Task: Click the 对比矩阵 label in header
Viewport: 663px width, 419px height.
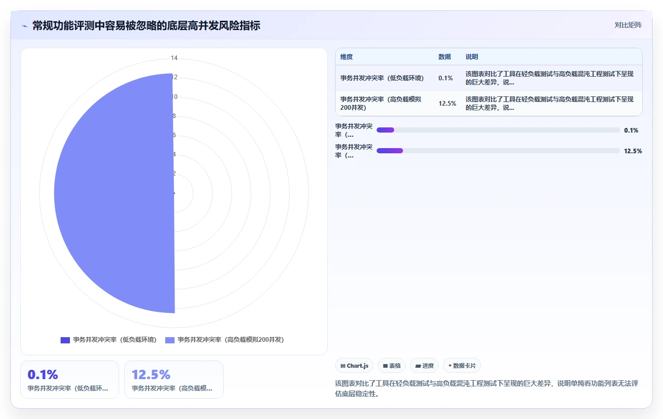Action: (628, 25)
